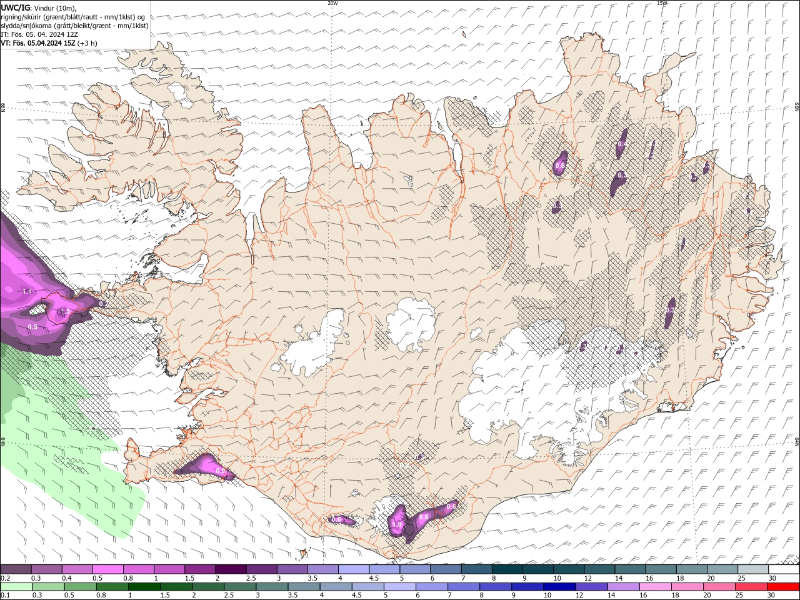This screenshot has width=800, height=600.
Task: Pick the lavender 5 rain legend swatch
Action: [x=400, y=587]
